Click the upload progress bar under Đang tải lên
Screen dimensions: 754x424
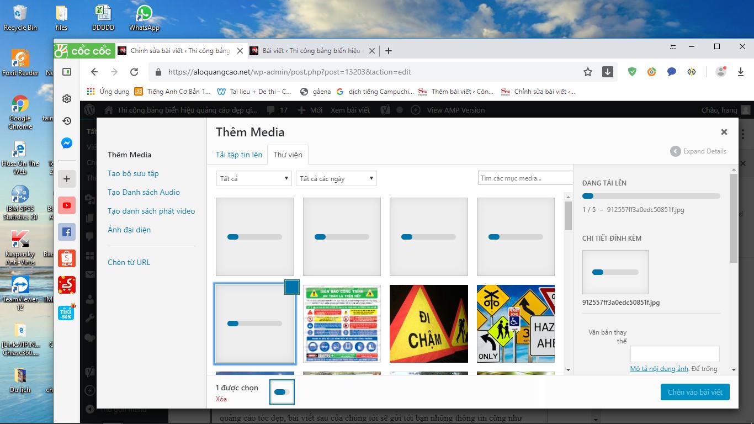click(x=651, y=196)
